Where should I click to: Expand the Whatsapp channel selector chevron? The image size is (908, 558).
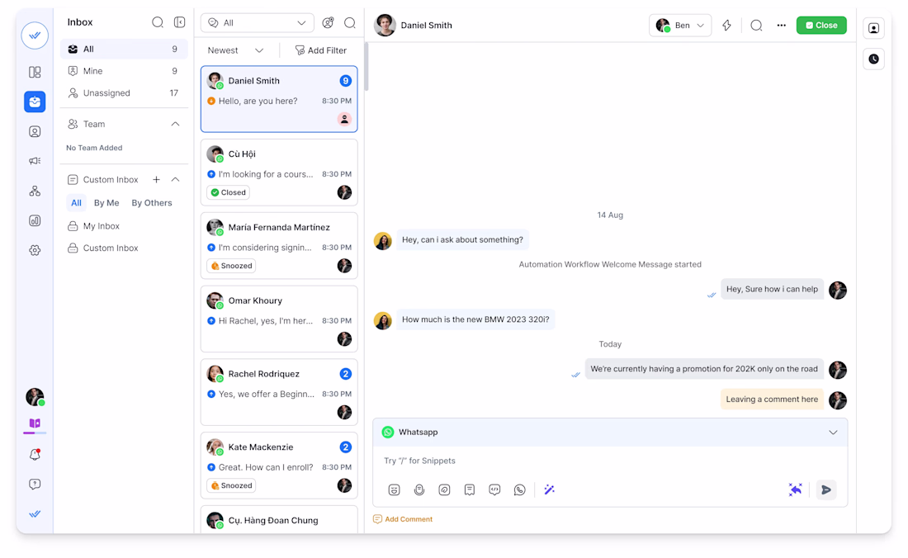click(x=834, y=433)
